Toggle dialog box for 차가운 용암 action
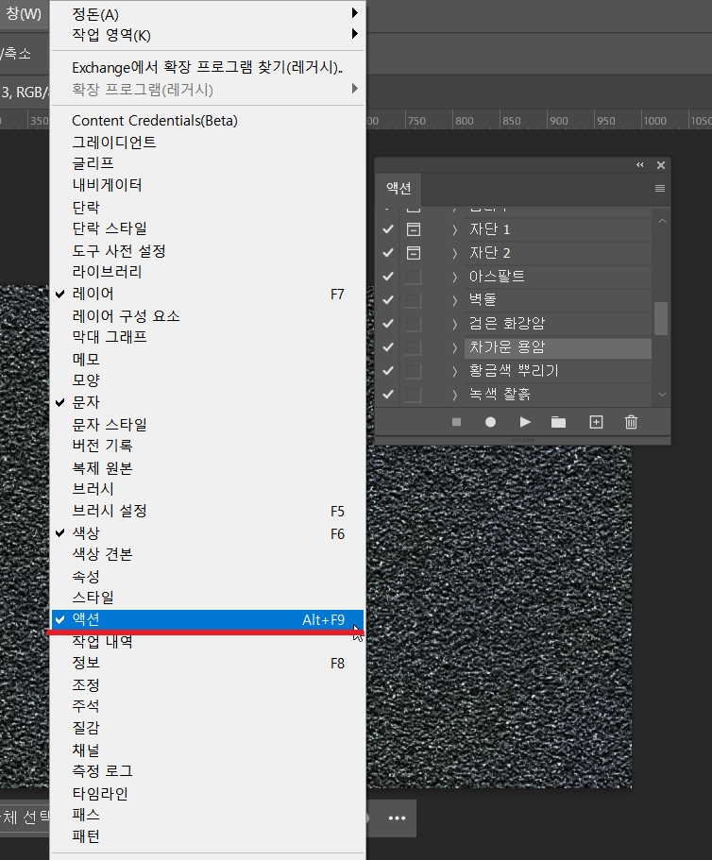712x860 pixels. (414, 347)
